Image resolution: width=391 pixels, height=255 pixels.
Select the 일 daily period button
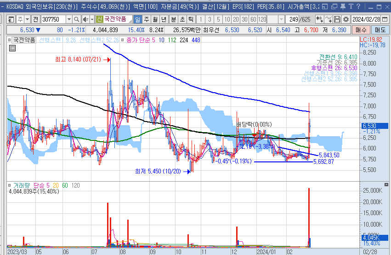pyautogui.click(x=138, y=19)
